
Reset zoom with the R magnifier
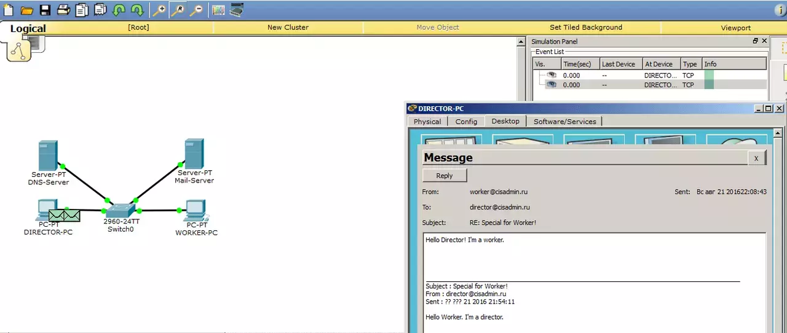click(178, 10)
